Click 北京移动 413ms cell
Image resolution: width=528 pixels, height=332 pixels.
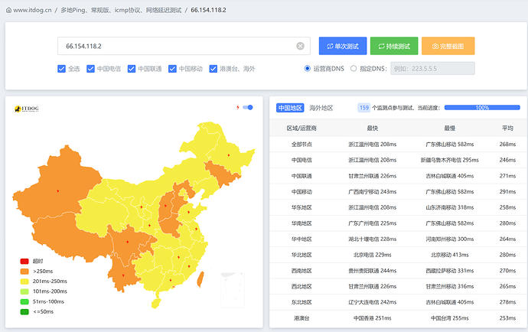[x=449, y=255]
